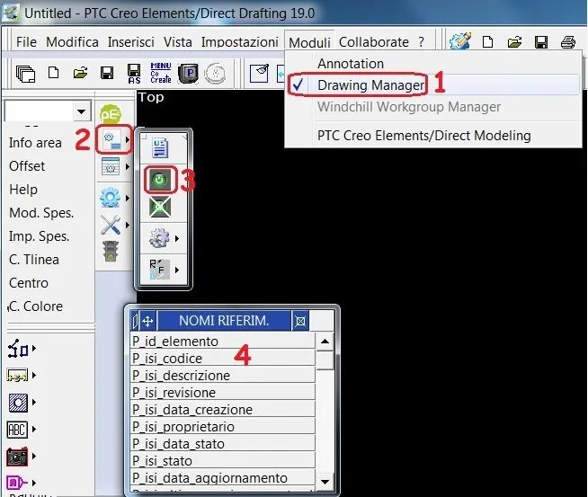Click the monitor P icon
The image size is (588, 497).
click(x=188, y=73)
